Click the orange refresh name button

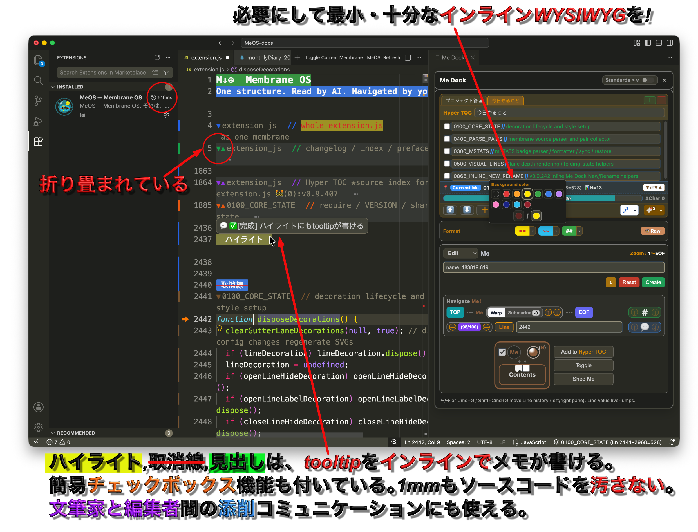pyautogui.click(x=611, y=282)
